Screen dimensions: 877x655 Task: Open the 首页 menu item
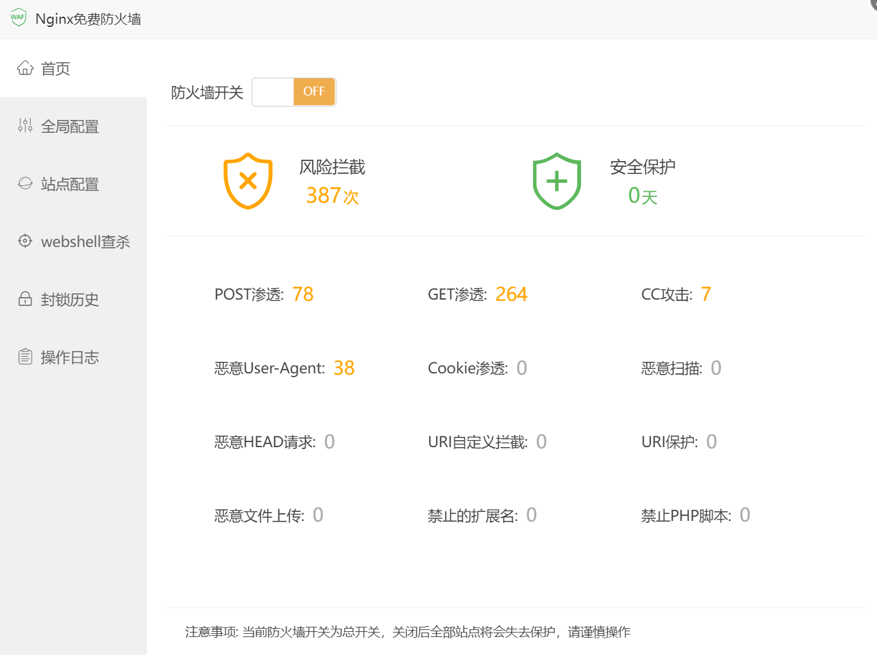coord(73,68)
